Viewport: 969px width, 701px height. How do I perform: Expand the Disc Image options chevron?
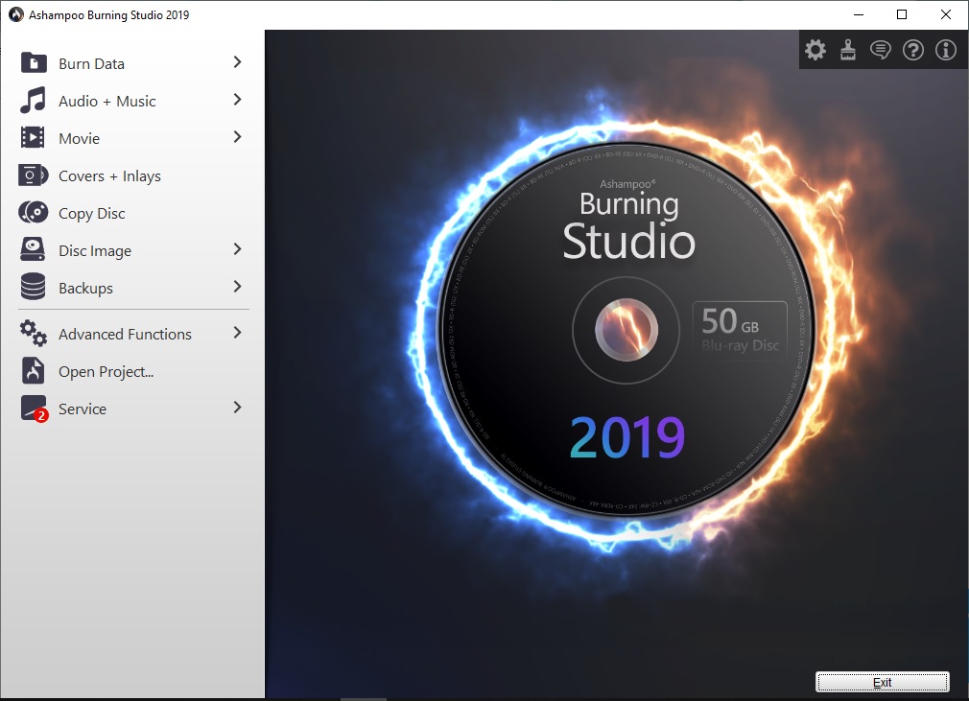click(238, 248)
